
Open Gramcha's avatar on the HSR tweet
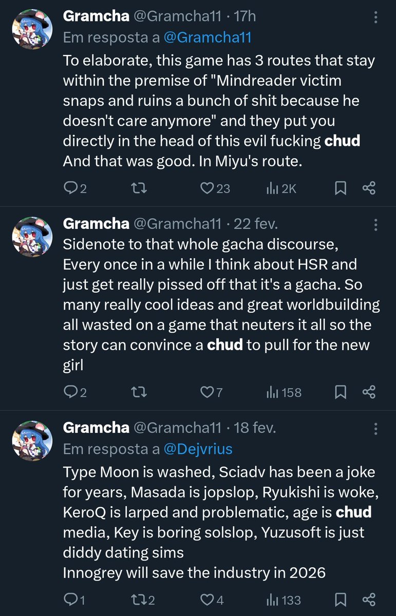point(32,237)
